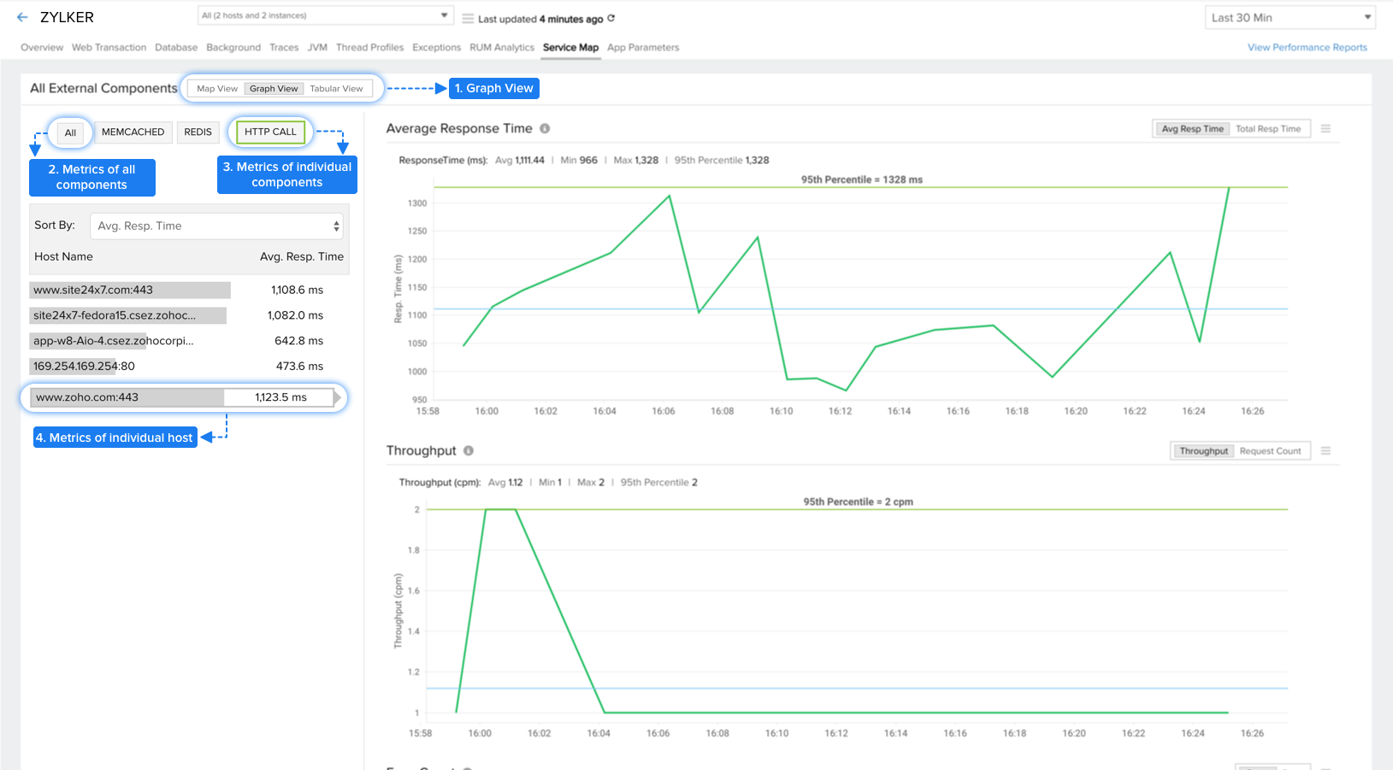This screenshot has width=1393, height=770.
Task: Open the hosts and instances dropdown
Action: tap(325, 15)
